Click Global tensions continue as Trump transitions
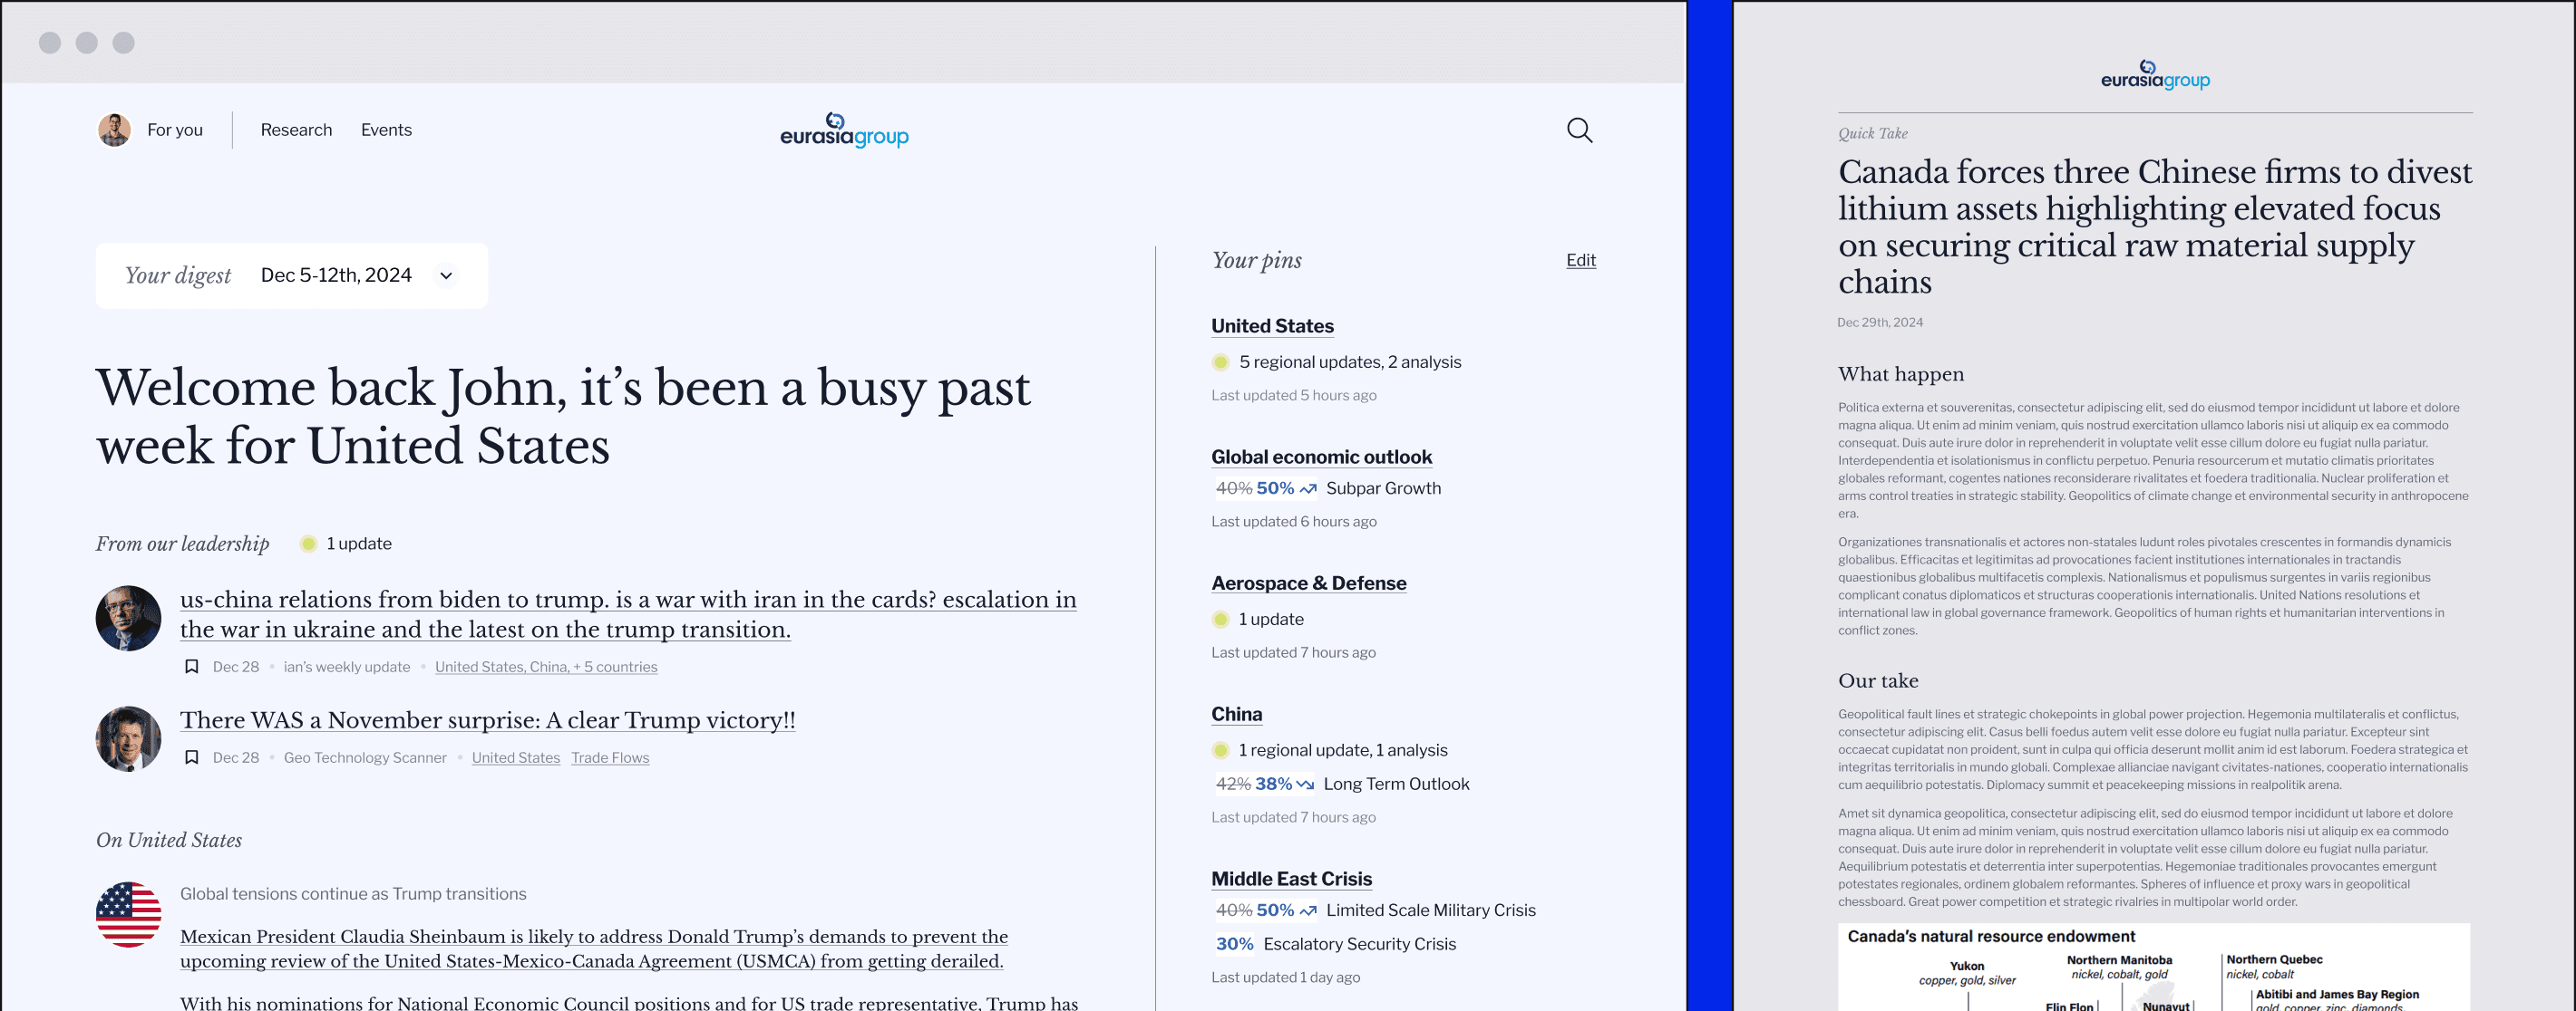This screenshot has height=1011, width=2576. pyautogui.click(x=353, y=894)
